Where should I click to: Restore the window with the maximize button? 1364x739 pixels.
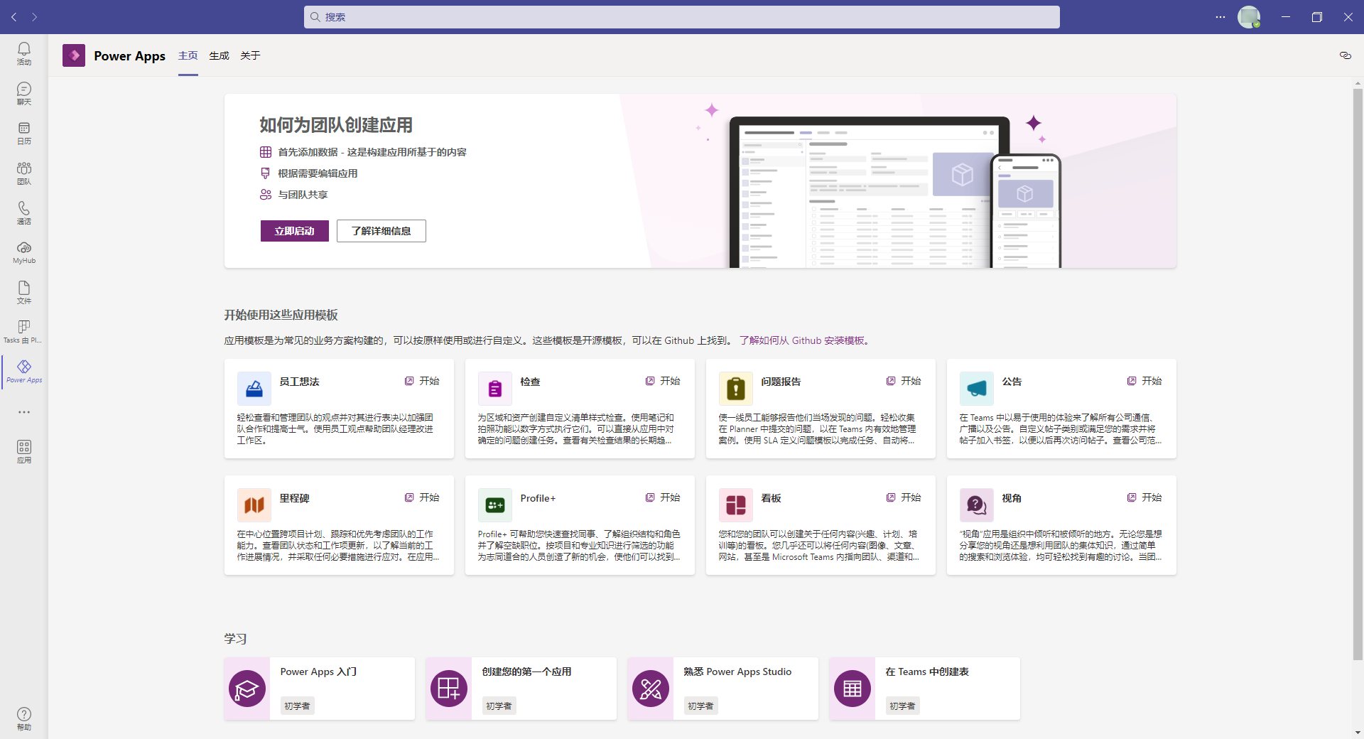tap(1317, 16)
